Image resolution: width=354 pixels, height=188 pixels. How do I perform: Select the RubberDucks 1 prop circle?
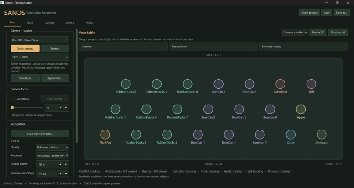116,109
